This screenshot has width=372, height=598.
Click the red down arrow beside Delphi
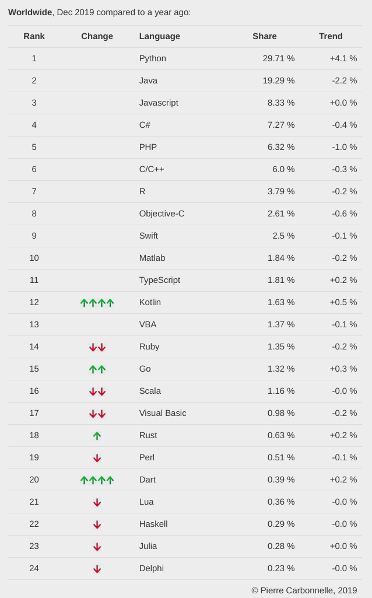click(x=97, y=569)
